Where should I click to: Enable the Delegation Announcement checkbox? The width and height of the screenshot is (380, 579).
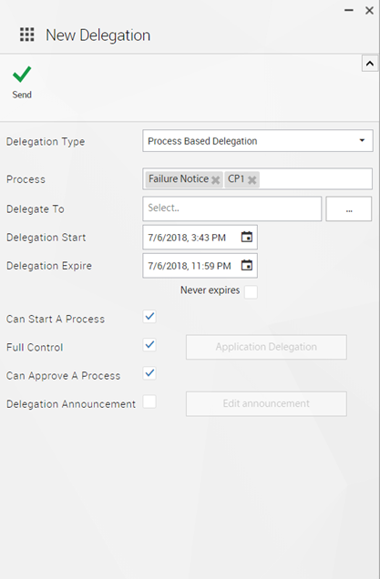pos(149,401)
